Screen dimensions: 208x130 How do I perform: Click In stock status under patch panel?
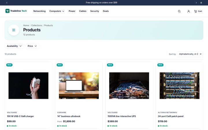tap(163, 126)
